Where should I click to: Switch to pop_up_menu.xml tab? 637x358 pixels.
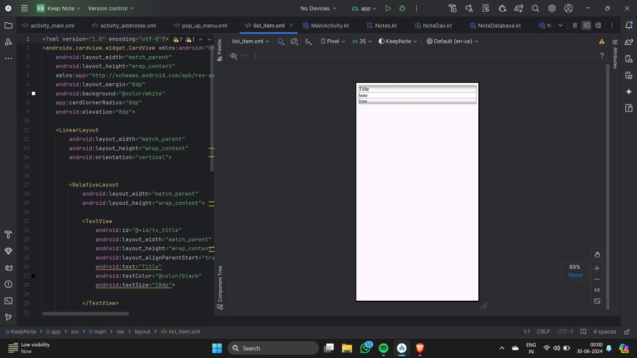pos(200,25)
